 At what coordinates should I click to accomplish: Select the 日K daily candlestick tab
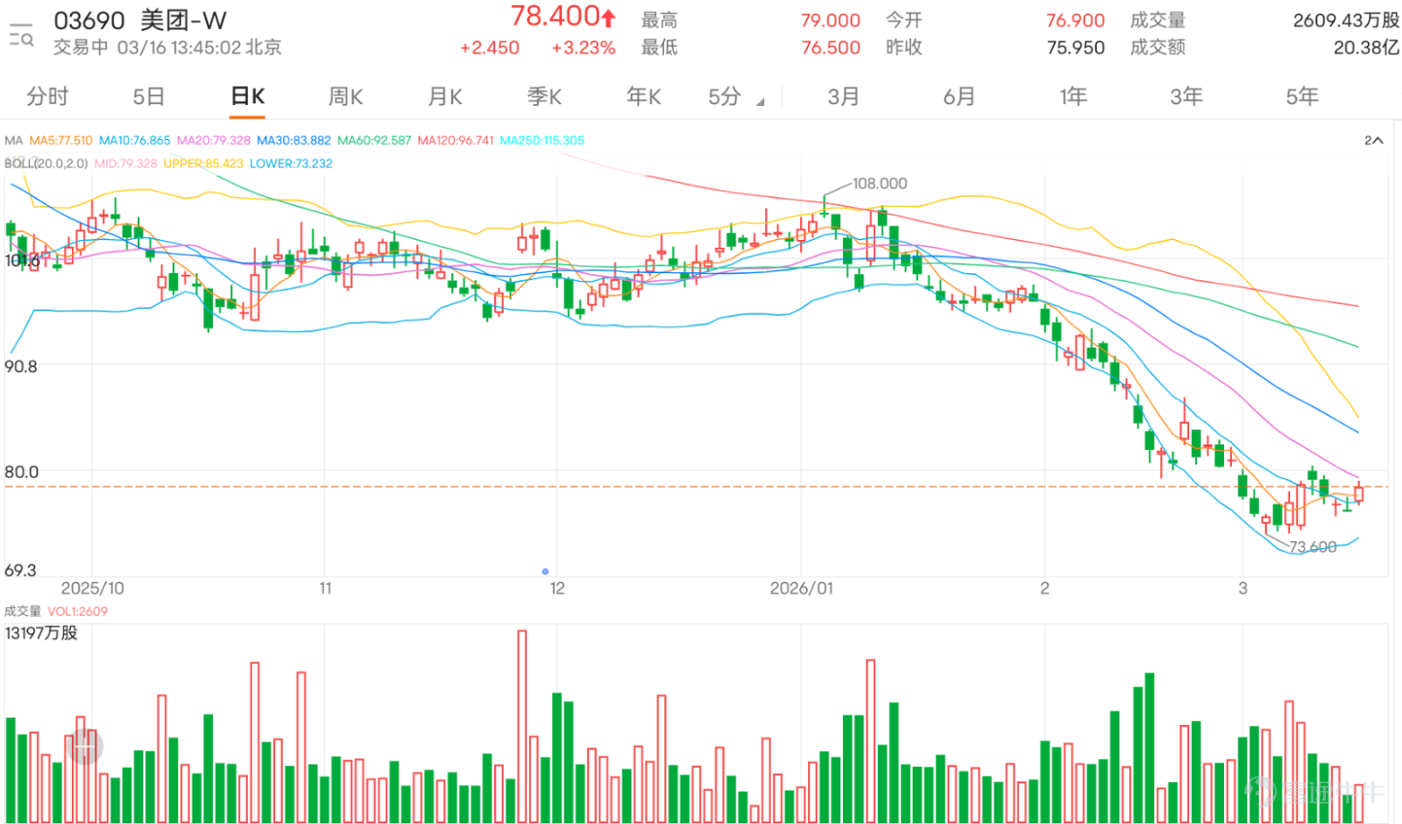tap(248, 96)
